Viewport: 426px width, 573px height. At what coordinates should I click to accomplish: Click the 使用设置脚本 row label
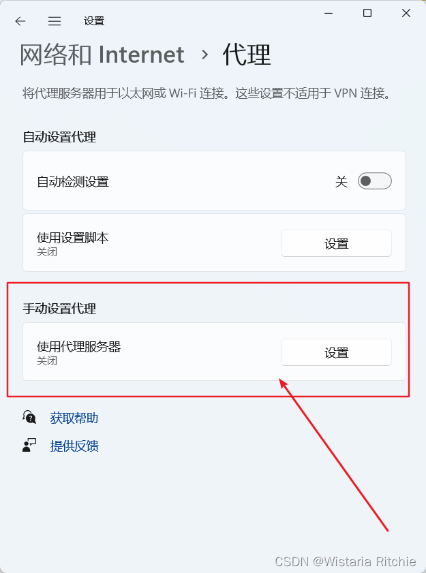tap(73, 238)
